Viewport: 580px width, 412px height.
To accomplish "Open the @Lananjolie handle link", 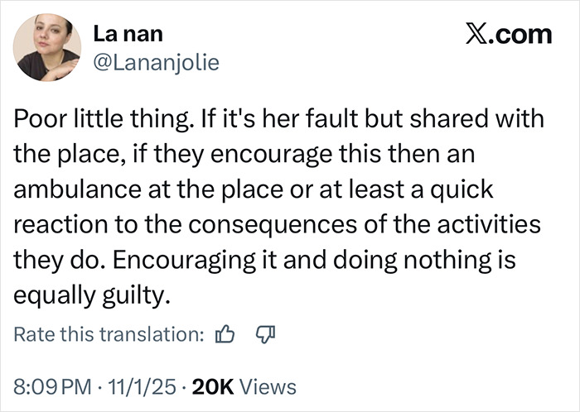I will coord(159,62).
